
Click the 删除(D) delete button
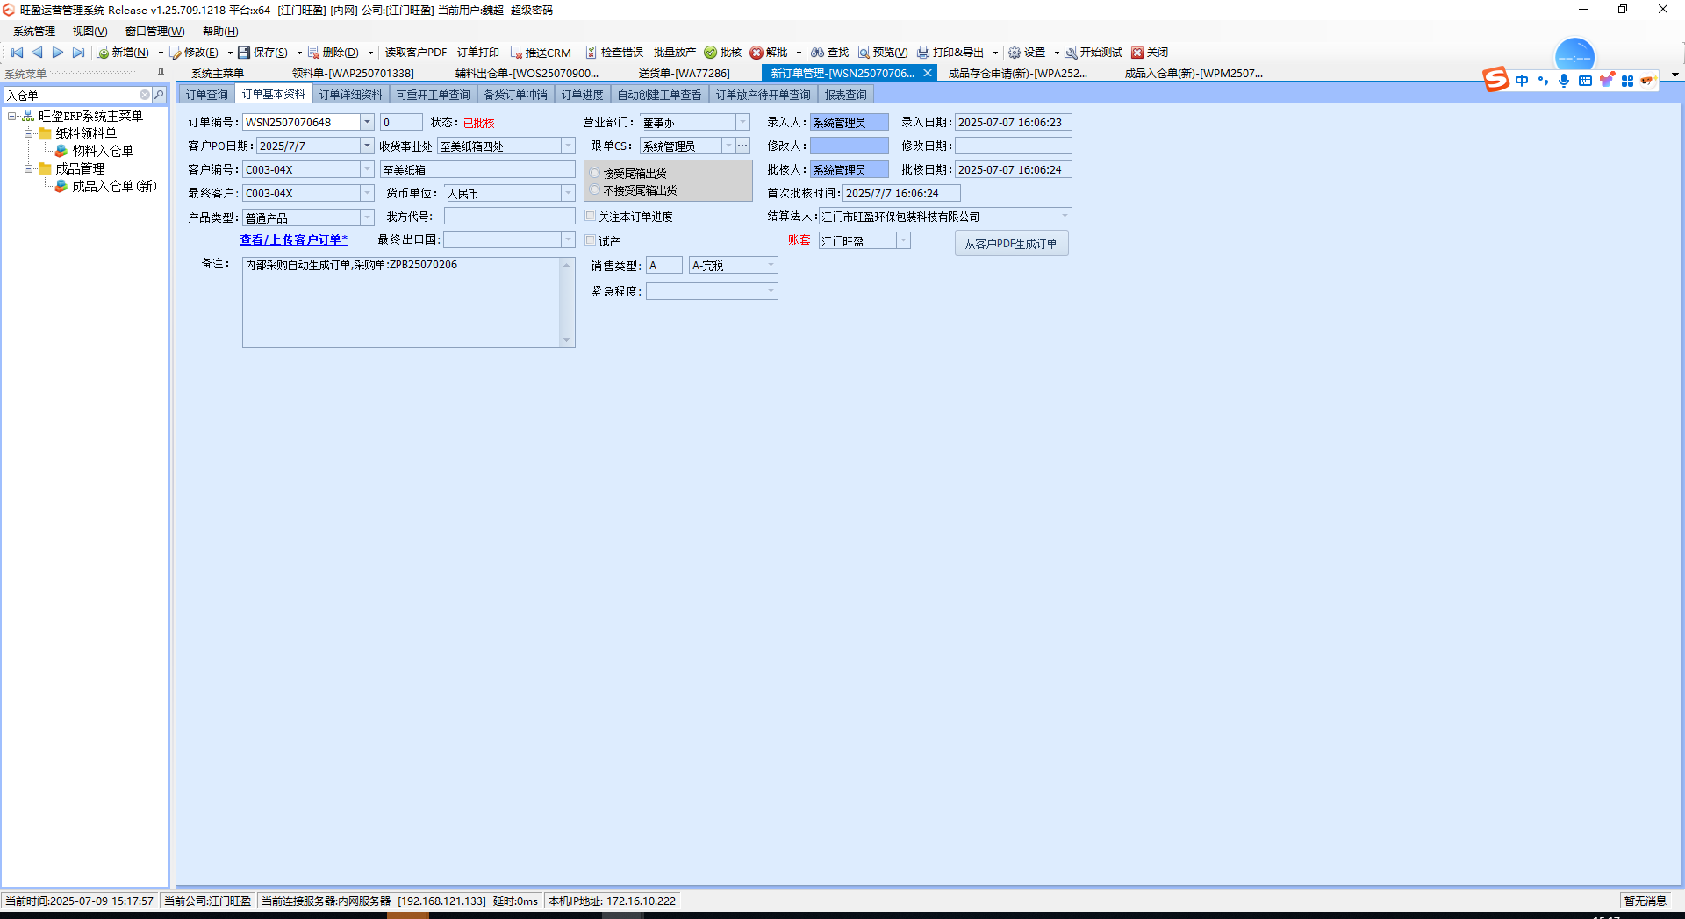333,53
